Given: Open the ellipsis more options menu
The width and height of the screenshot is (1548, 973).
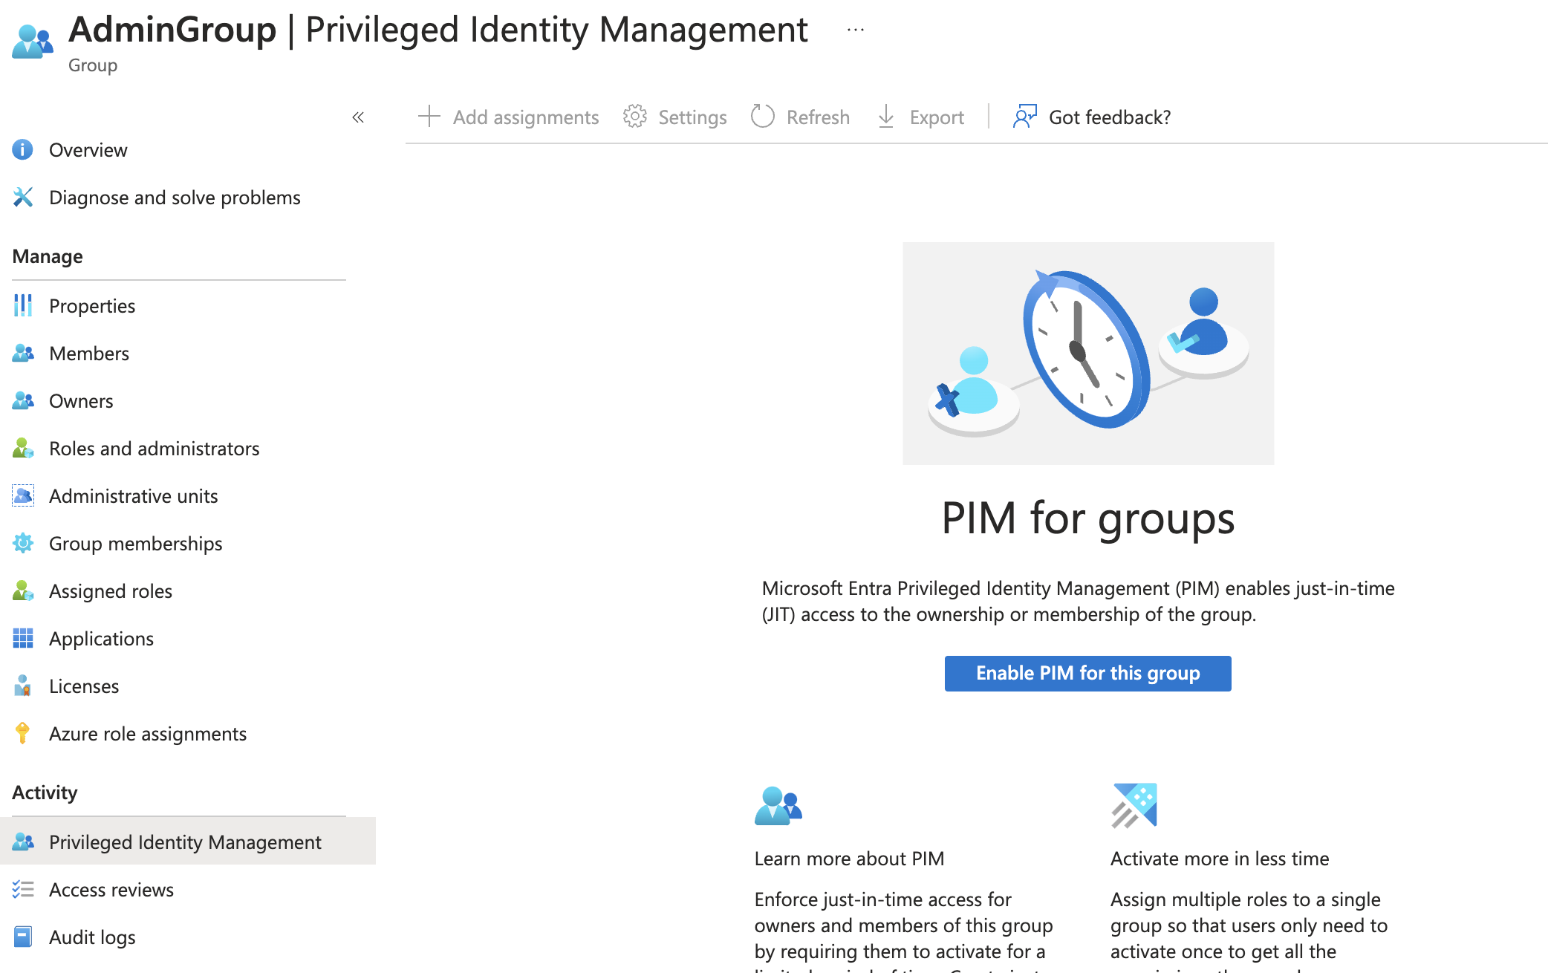Looking at the screenshot, I should tap(856, 30).
